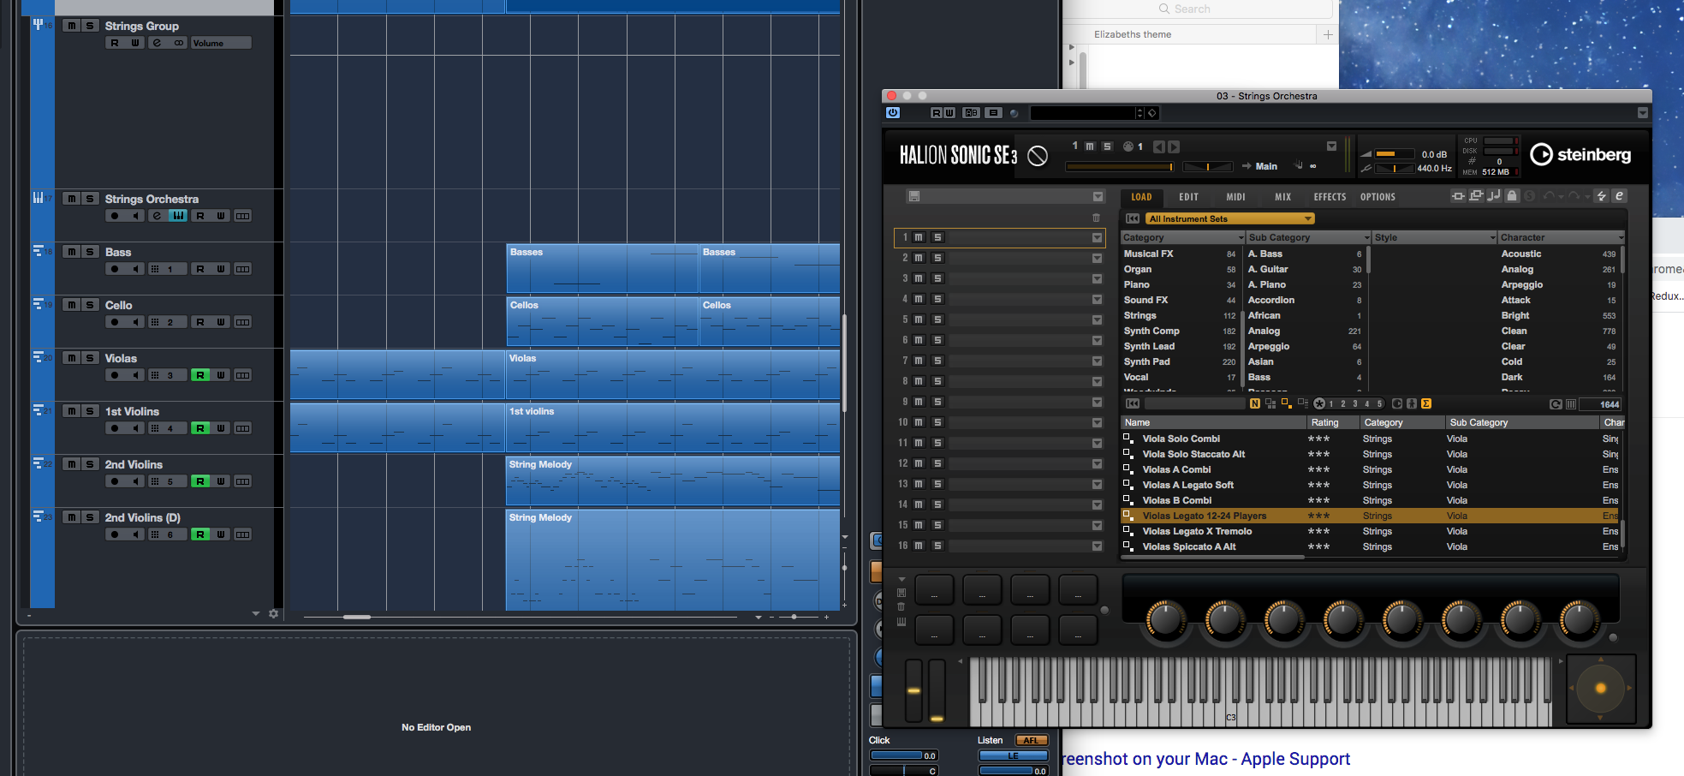Image resolution: width=1684 pixels, height=776 pixels.
Task: Mute slot 3 in HALion slot rack
Action: coord(919,278)
